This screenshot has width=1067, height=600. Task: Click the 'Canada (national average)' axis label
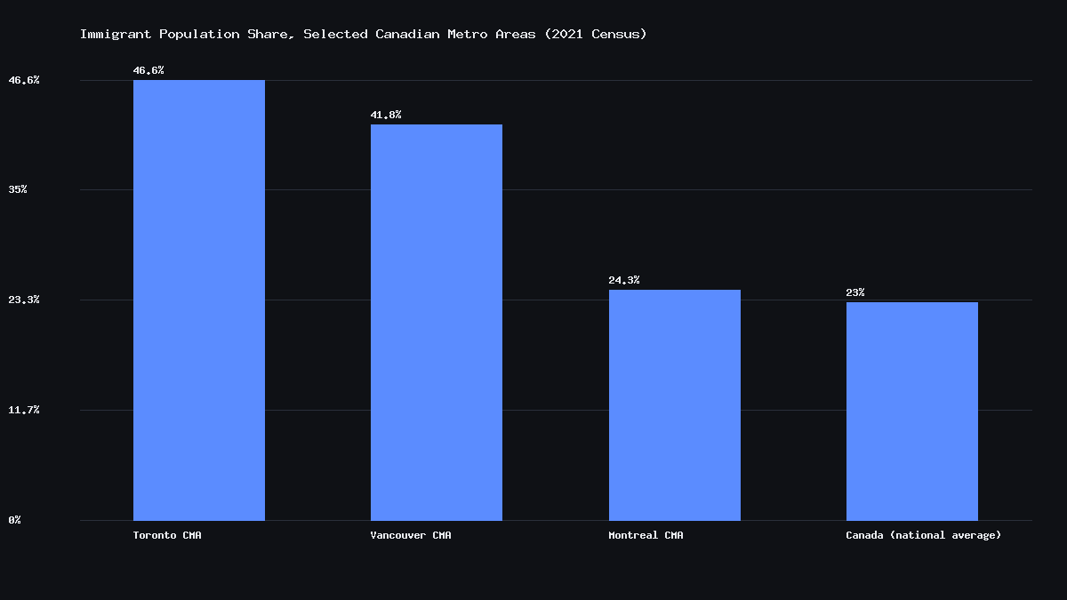(x=924, y=535)
